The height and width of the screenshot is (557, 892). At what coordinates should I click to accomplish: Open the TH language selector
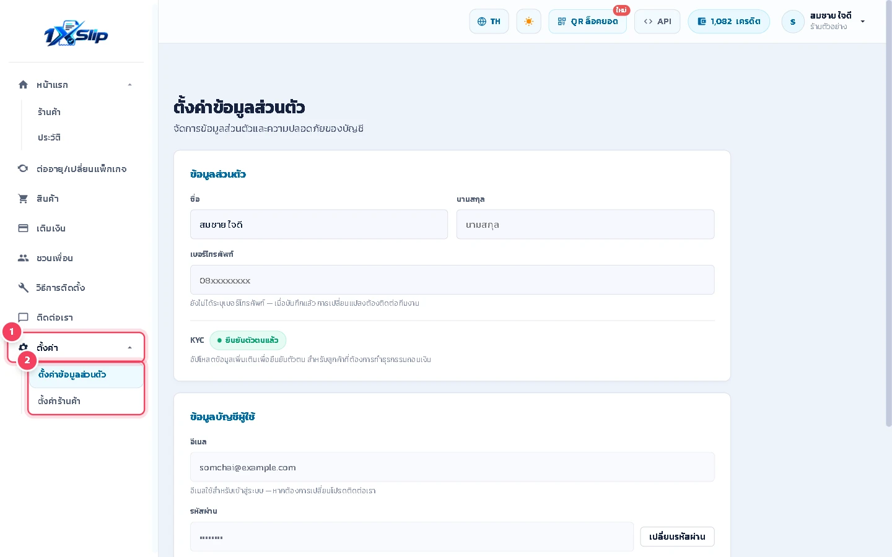point(489,21)
